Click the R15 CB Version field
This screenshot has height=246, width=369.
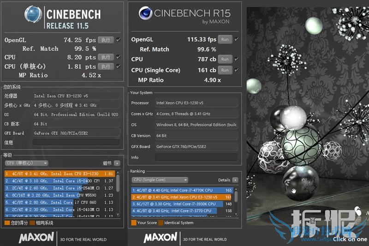pyautogui.click(x=196, y=136)
